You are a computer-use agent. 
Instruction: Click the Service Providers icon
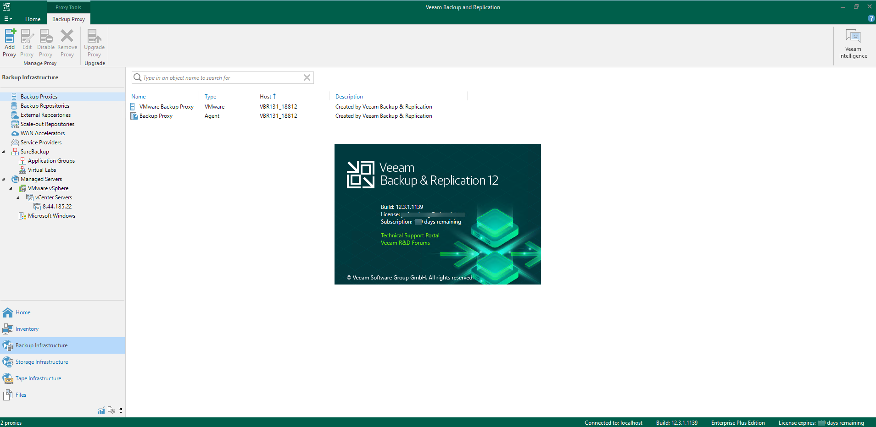[15, 142]
